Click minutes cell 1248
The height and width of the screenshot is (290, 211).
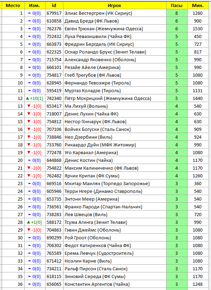point(198,284)
